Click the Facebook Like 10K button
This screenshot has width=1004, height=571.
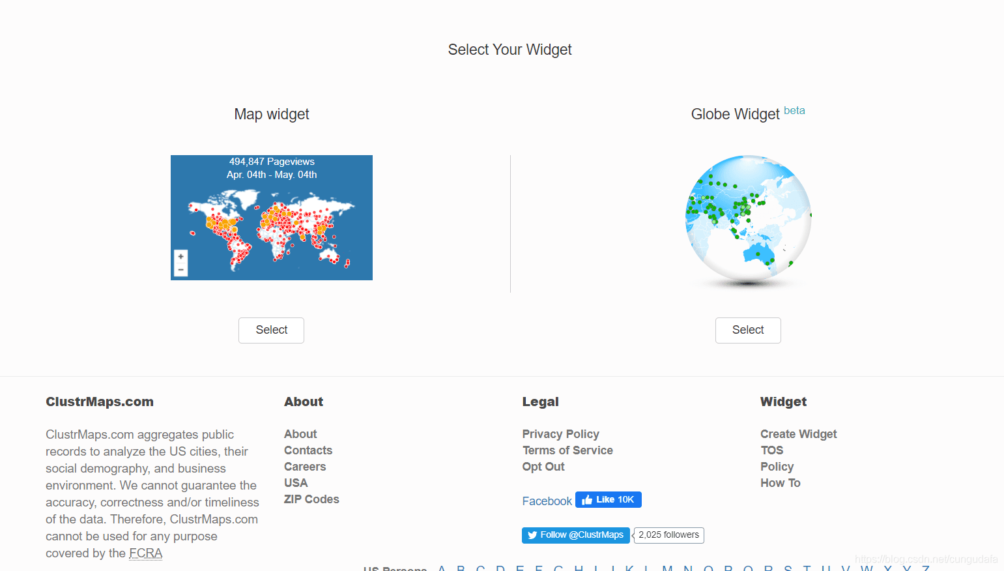click(x=609, y=500)
